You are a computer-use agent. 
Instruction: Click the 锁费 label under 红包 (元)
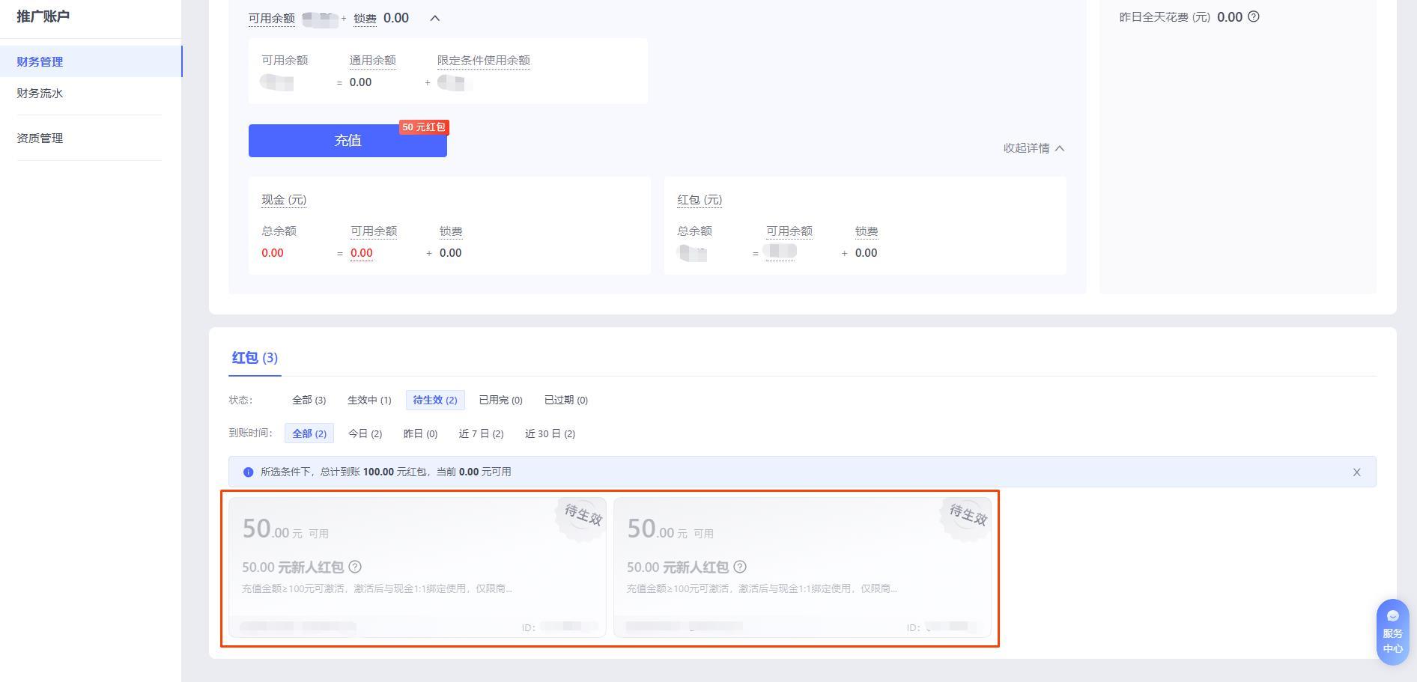pos(867,231)
